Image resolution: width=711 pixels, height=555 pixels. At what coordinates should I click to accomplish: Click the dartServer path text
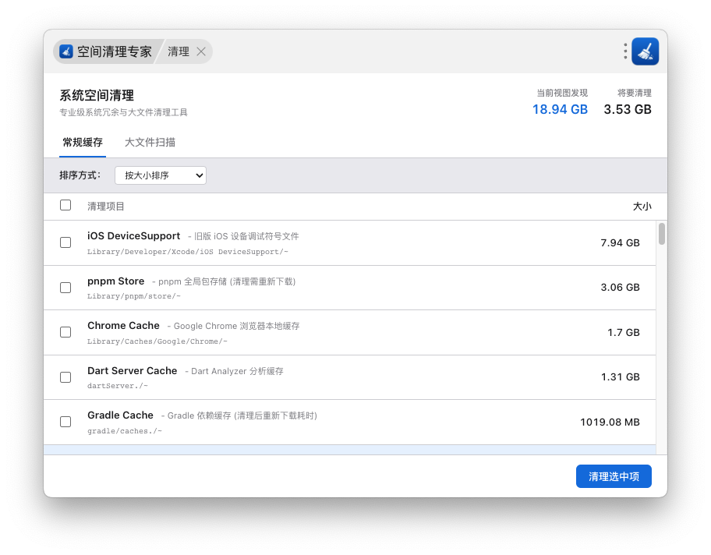118,386
